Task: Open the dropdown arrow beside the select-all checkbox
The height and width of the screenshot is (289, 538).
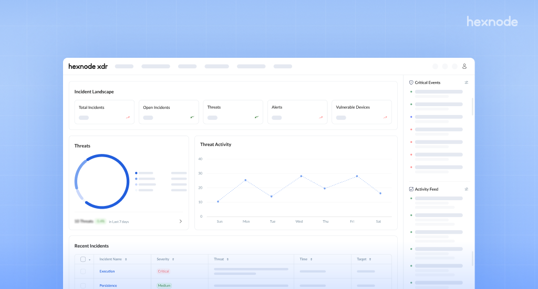Action: (x=89, y=260)
